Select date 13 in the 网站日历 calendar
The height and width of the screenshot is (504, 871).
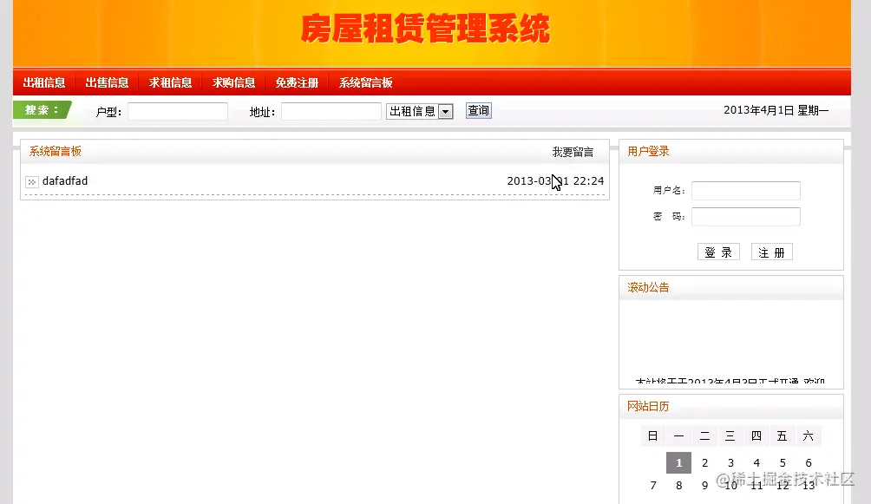(x=808, y=487)
